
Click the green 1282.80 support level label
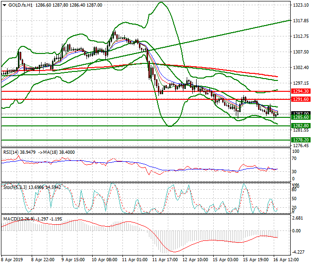tap(300, 125)
